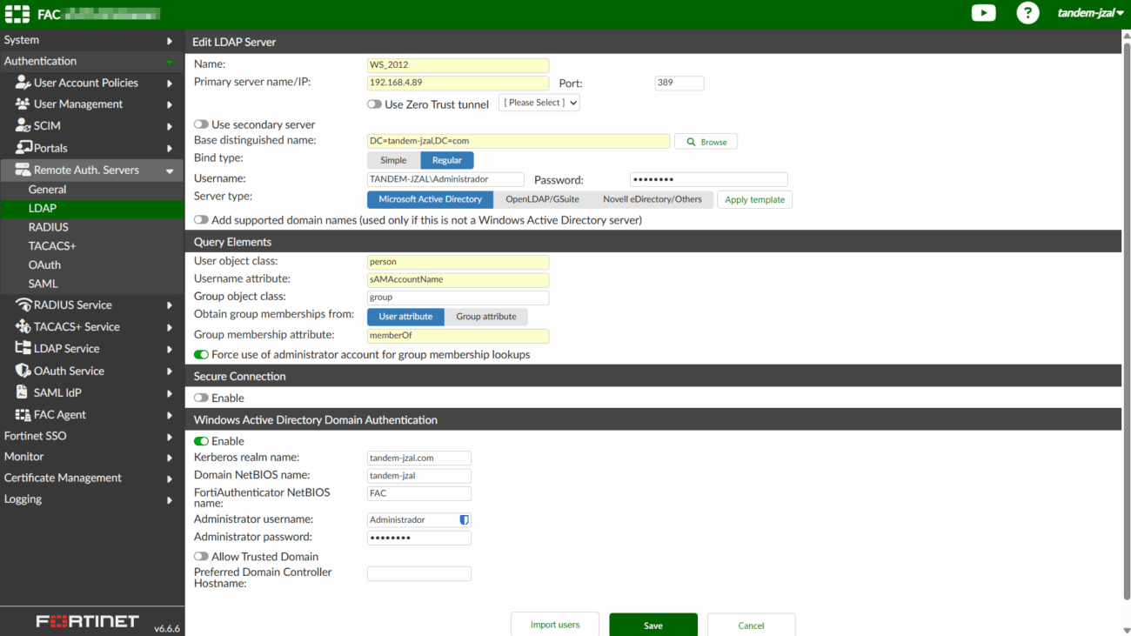Open the YouTube icon in the top bar
1131x636 pixels.
point(983,14)
